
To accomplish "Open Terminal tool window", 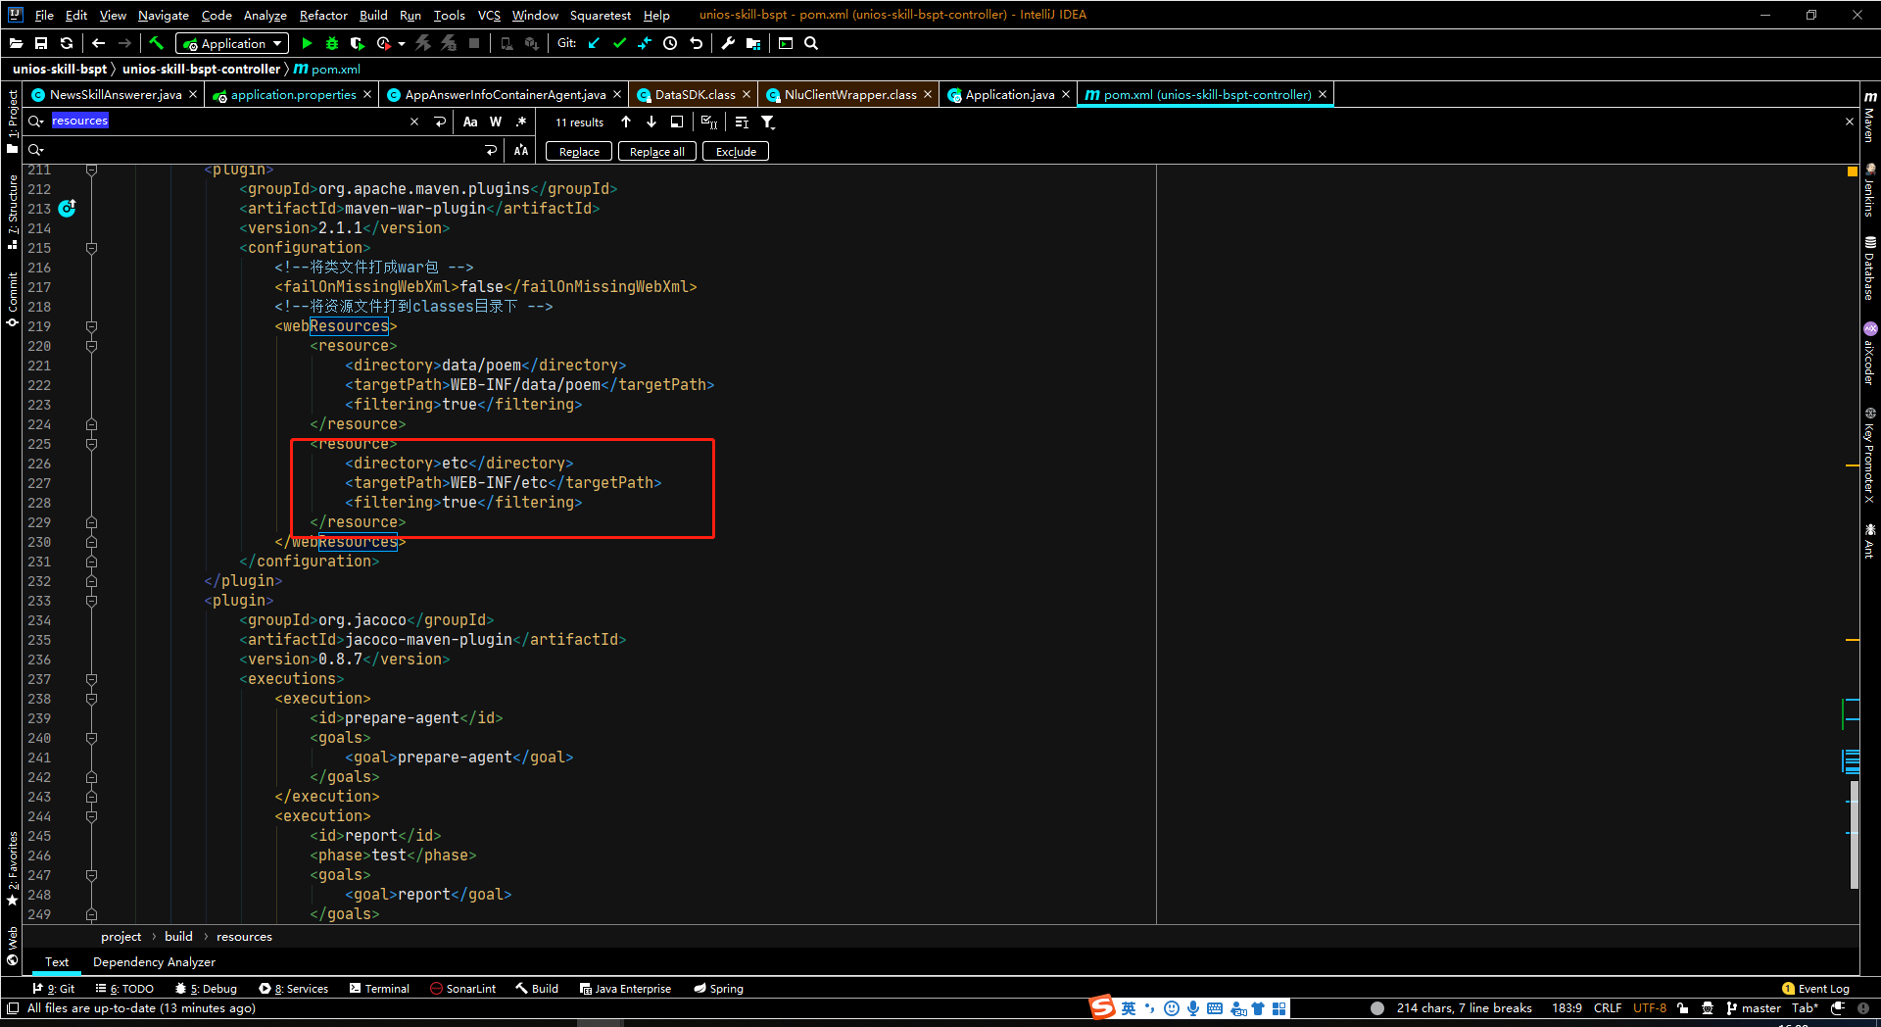I will pos(379,988).
